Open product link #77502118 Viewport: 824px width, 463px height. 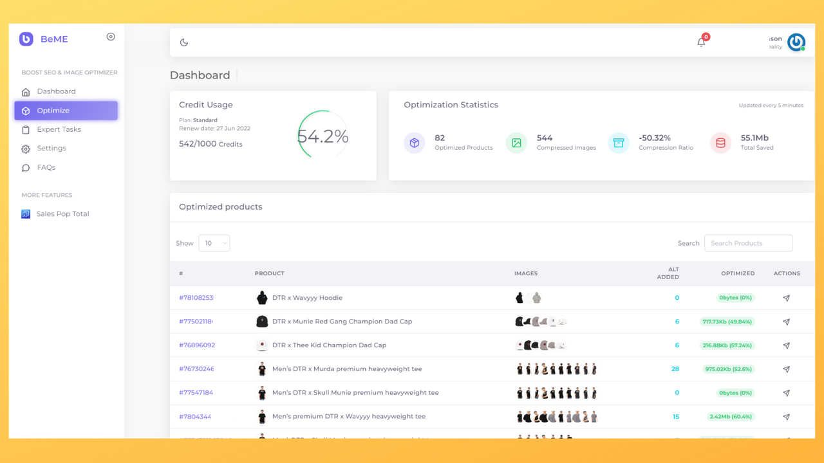[x=196, y=322]
